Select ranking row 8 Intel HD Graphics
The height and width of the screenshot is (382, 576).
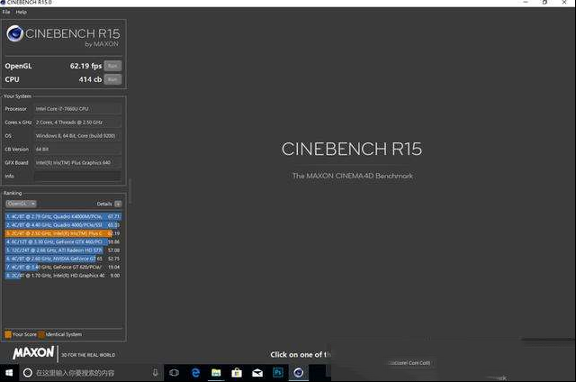click(63, 276)
